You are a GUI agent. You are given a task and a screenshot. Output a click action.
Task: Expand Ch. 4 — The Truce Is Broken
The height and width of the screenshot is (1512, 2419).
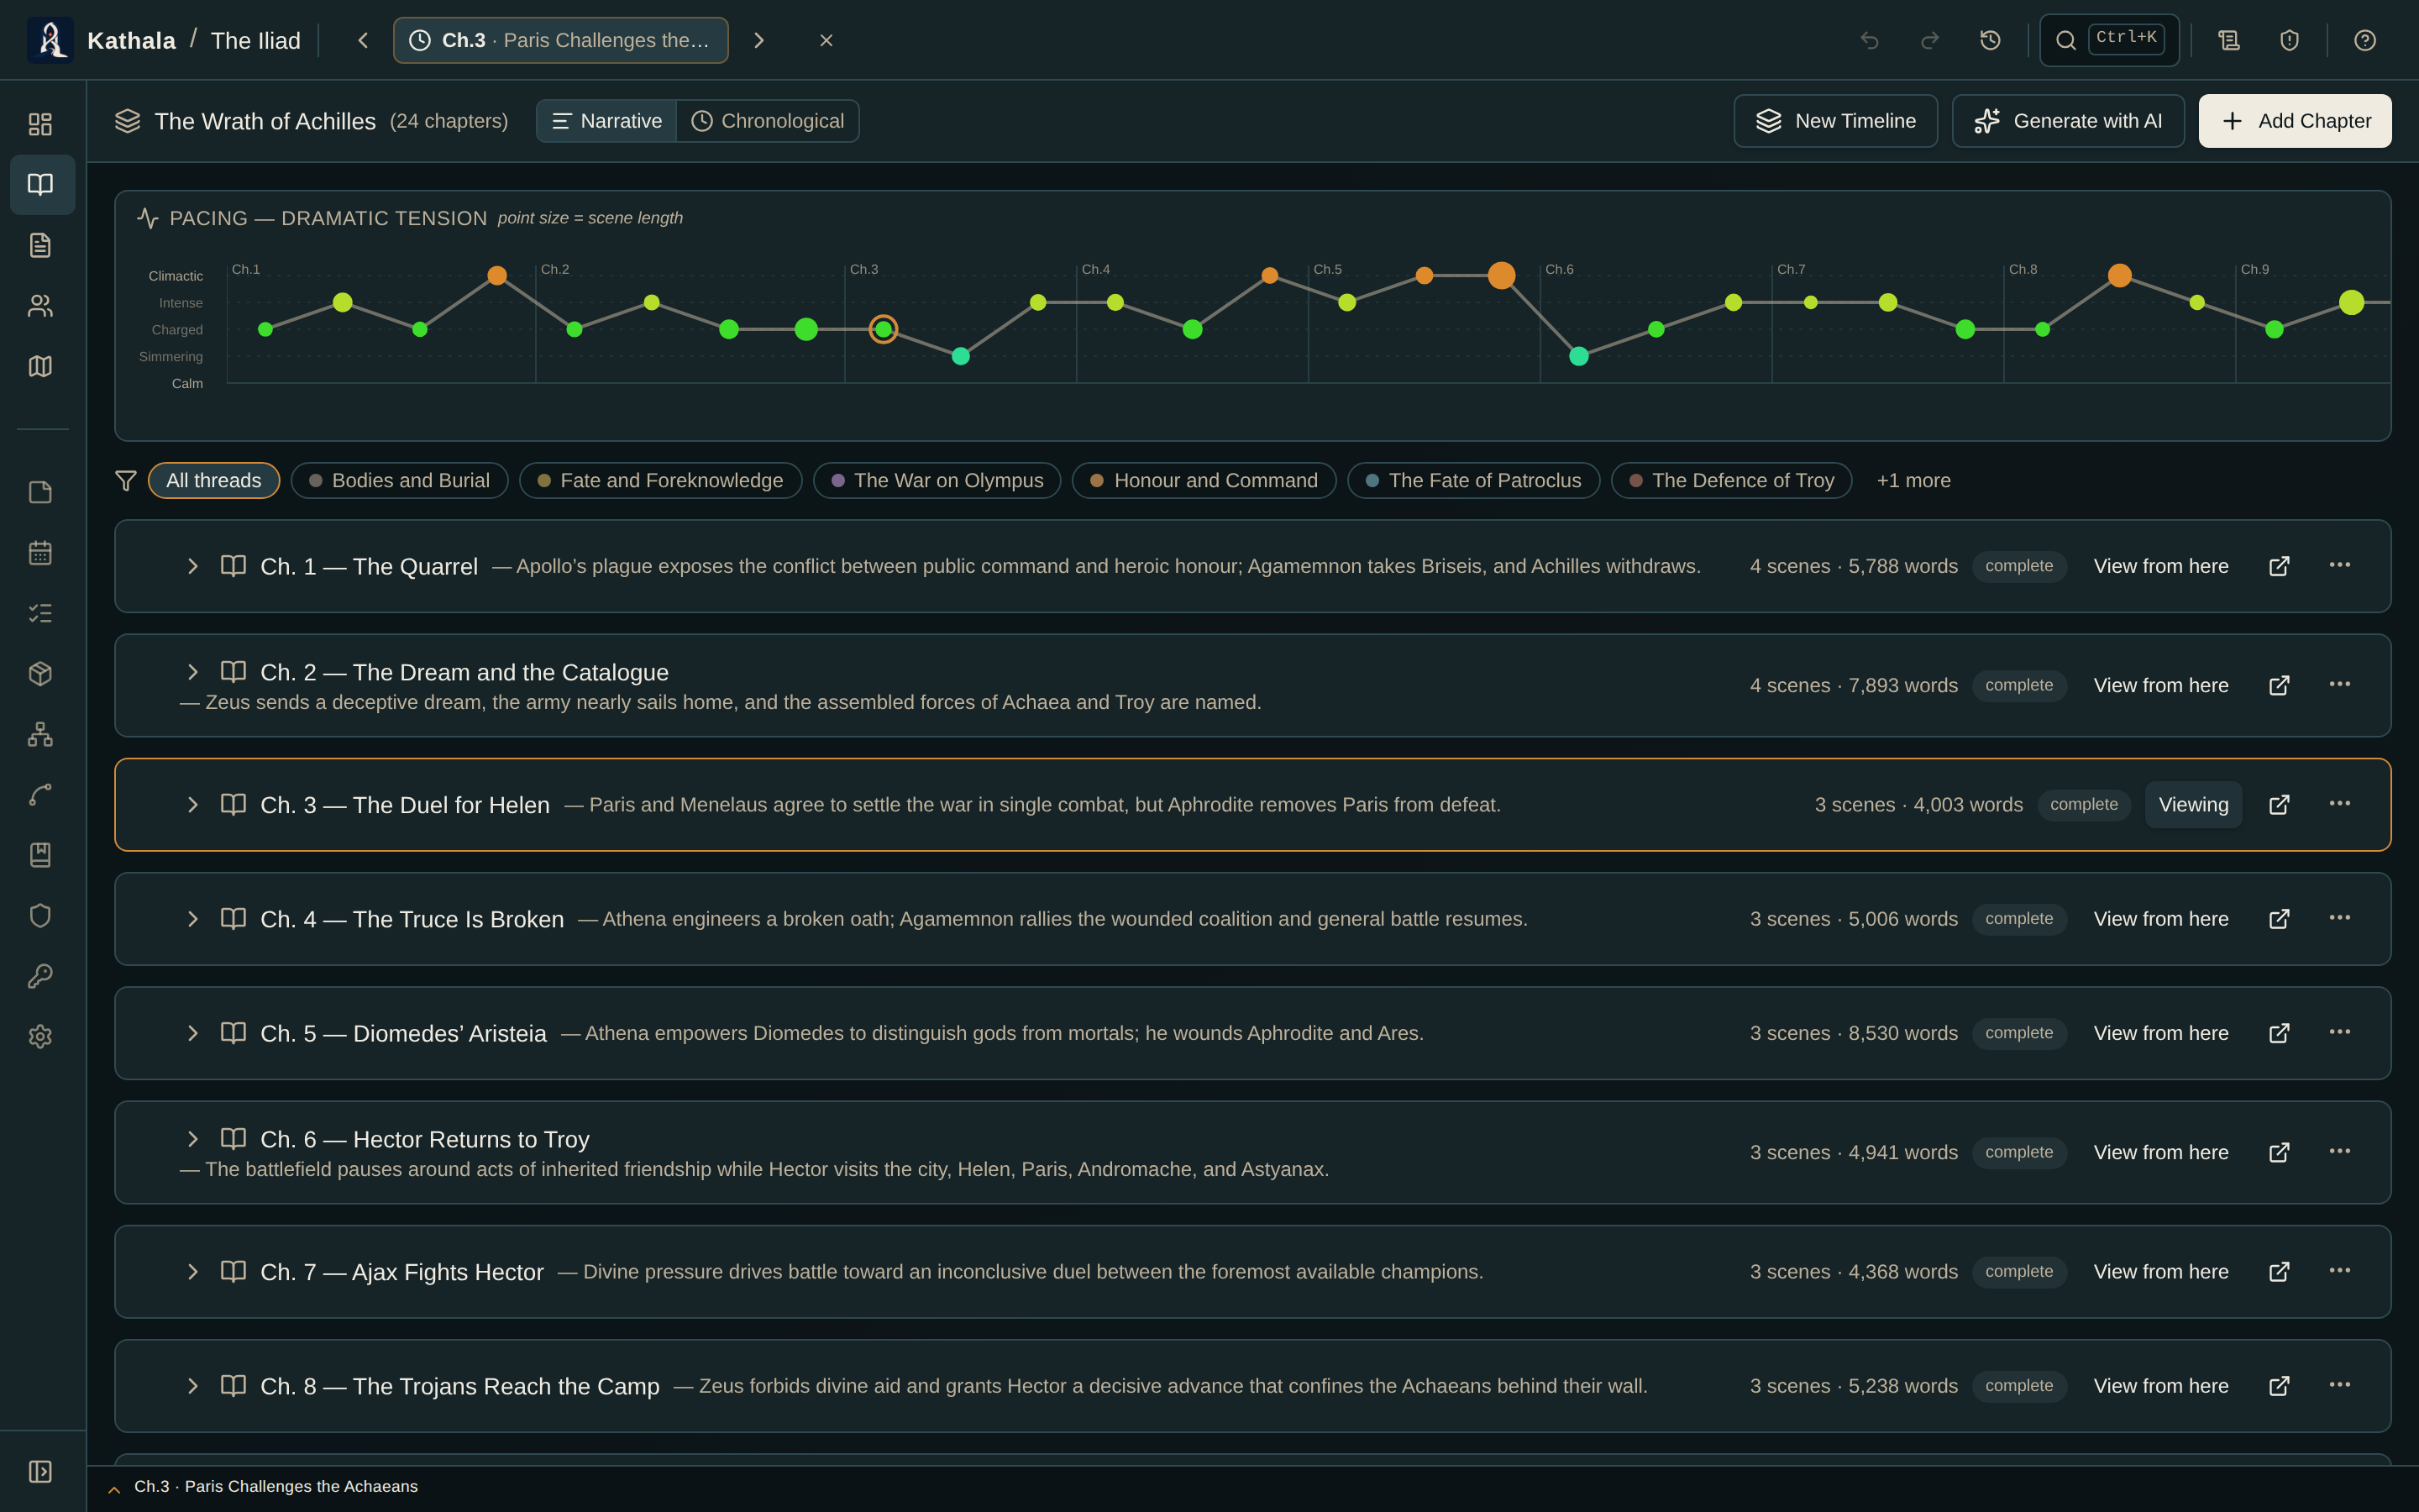pos(193,919)
